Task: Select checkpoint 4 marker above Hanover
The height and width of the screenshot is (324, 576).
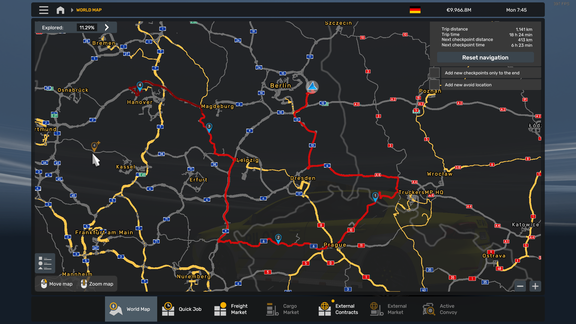Action: tap(140, 86)
